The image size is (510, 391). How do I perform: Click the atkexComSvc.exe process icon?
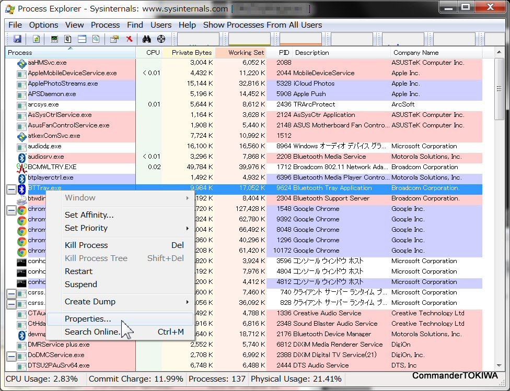[x=22, y=137]
